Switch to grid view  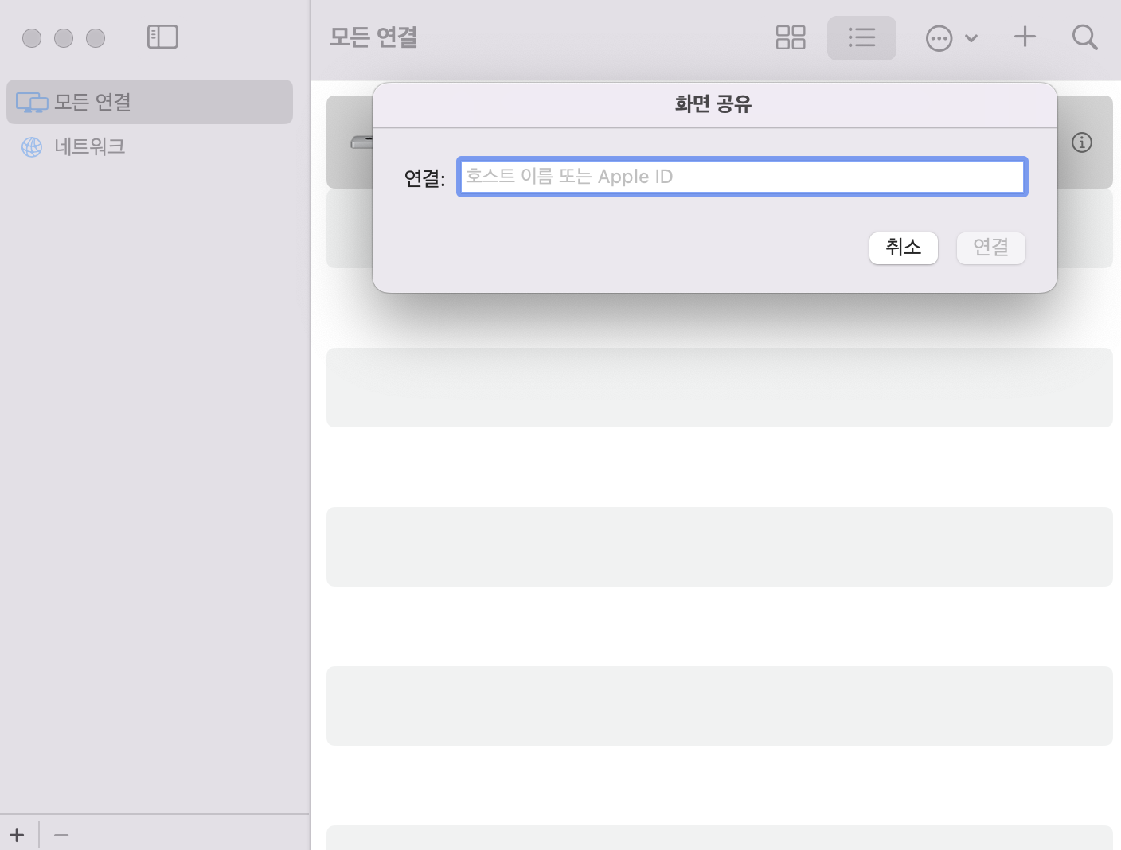pyautogui.click(x=791, y=37)
